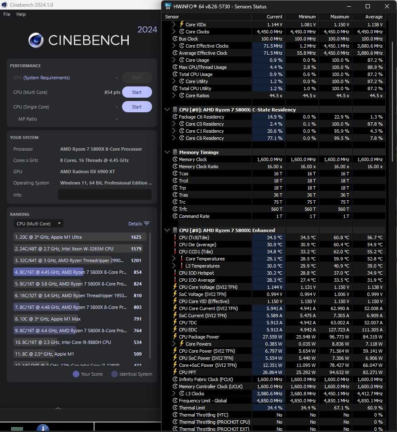
Task: Select the Intel Core i9-9880H ranking row
Action: tap(78, 342)
